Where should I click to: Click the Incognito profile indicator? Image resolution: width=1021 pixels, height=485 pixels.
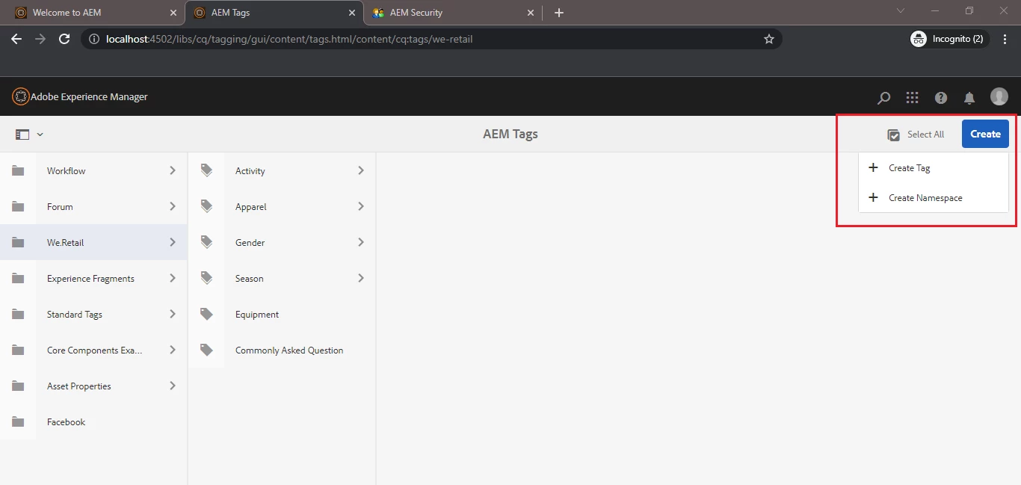pyautogui.click(x=949, y=39)
